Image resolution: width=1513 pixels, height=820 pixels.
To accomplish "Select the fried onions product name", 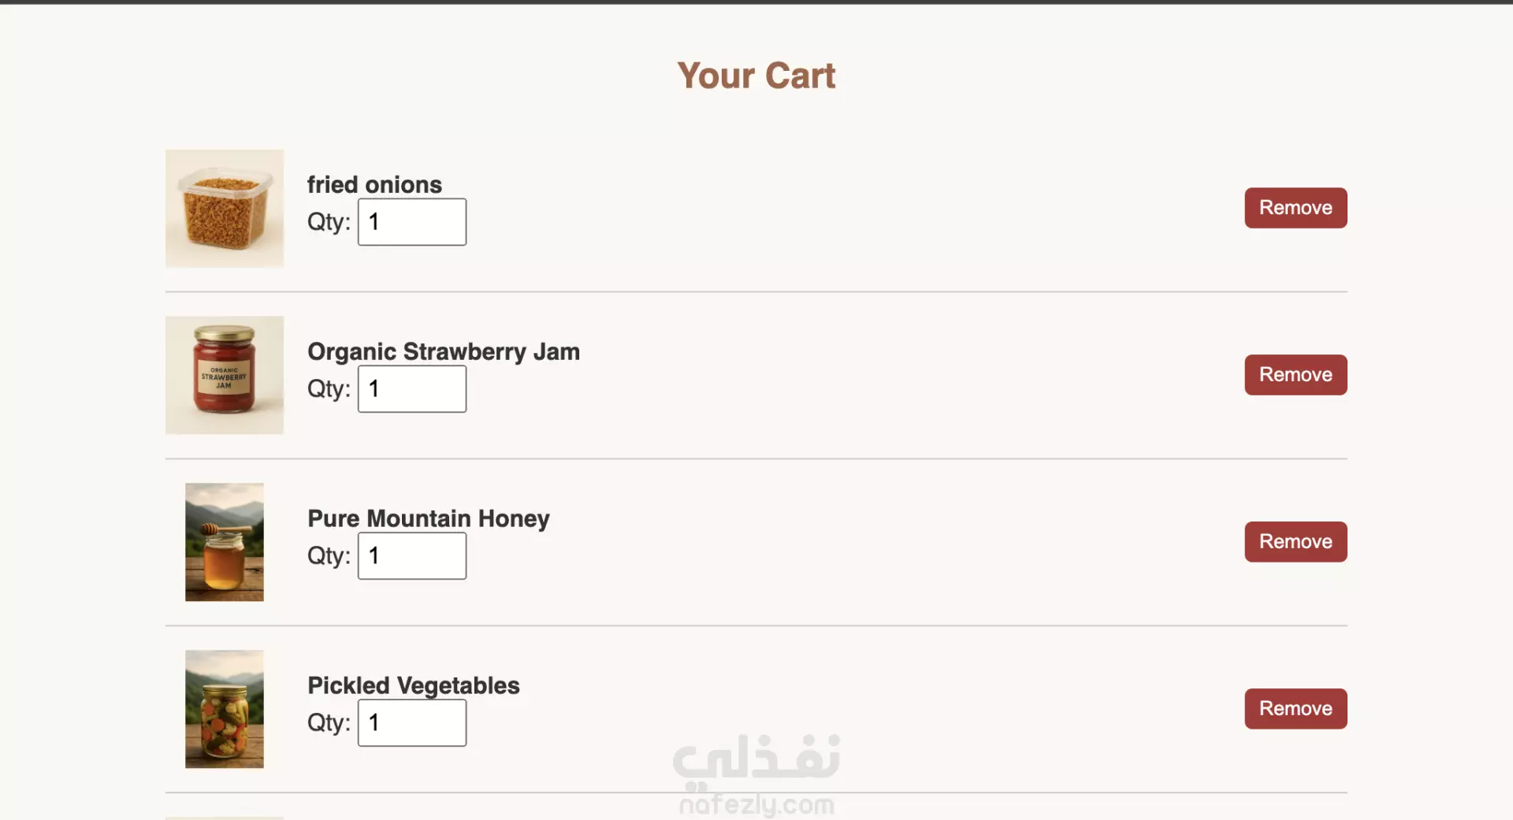I will (374, 184).
